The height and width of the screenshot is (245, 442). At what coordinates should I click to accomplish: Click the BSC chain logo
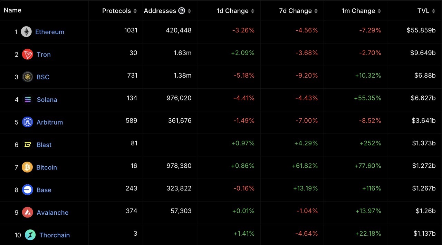click(x=27, y=77)
